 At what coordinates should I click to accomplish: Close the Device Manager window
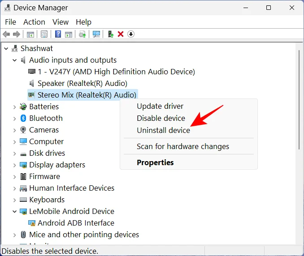292,8
